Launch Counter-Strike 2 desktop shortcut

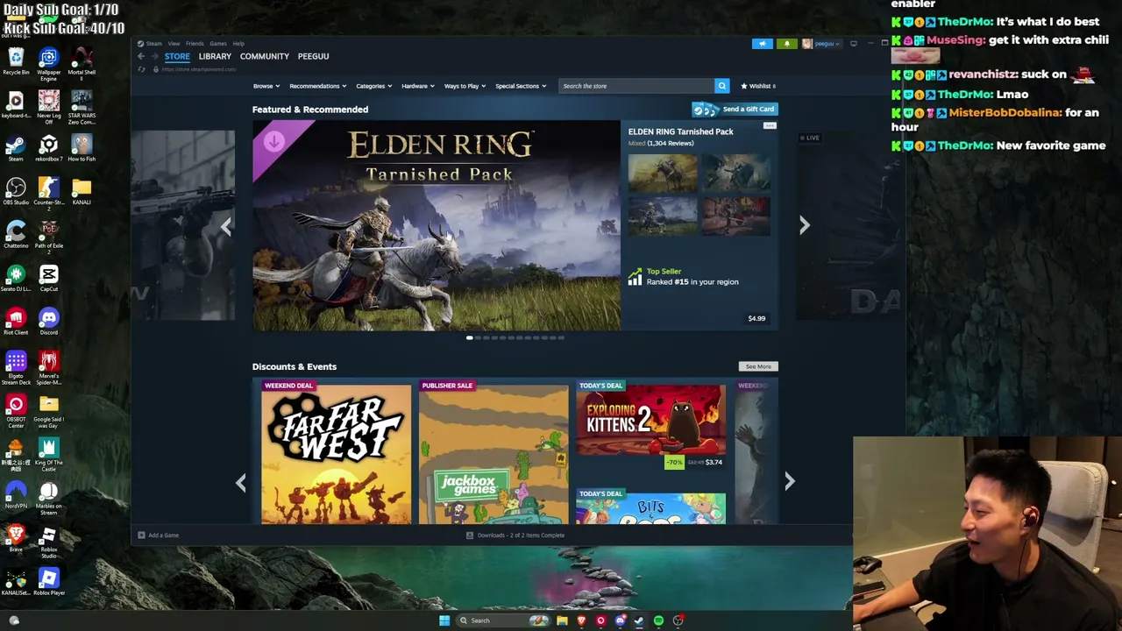pos(48,194)
